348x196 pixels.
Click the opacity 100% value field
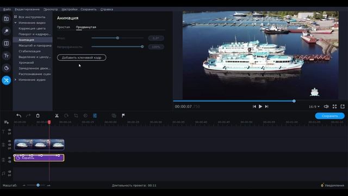coord(156,47)
